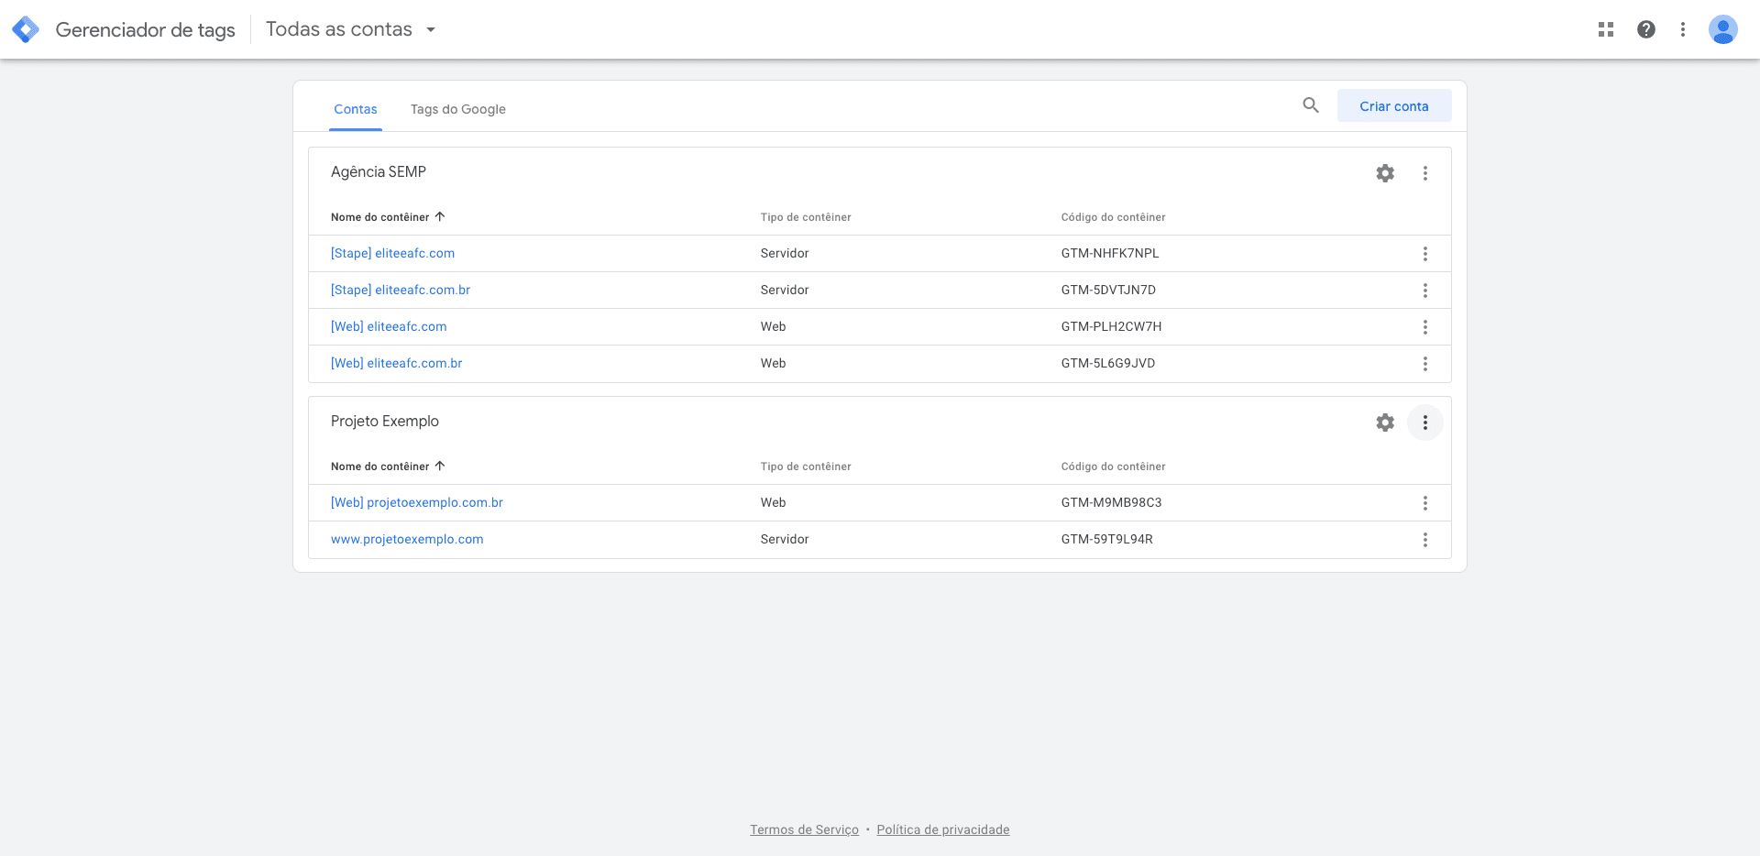Click the search magnifier icon

point(1311,105)
